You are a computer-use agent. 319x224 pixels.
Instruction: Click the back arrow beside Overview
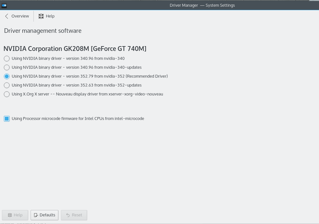(x=7, y=16)
